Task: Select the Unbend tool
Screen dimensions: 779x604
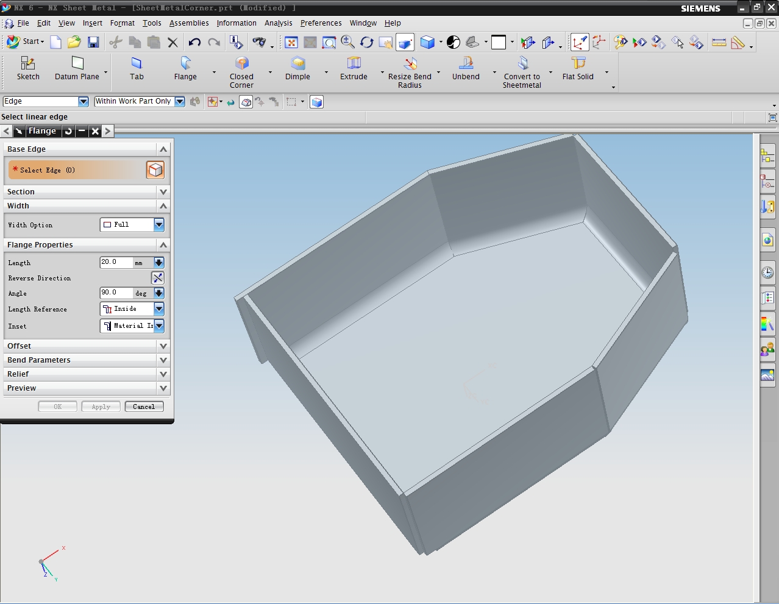Action: click(466, 68)
